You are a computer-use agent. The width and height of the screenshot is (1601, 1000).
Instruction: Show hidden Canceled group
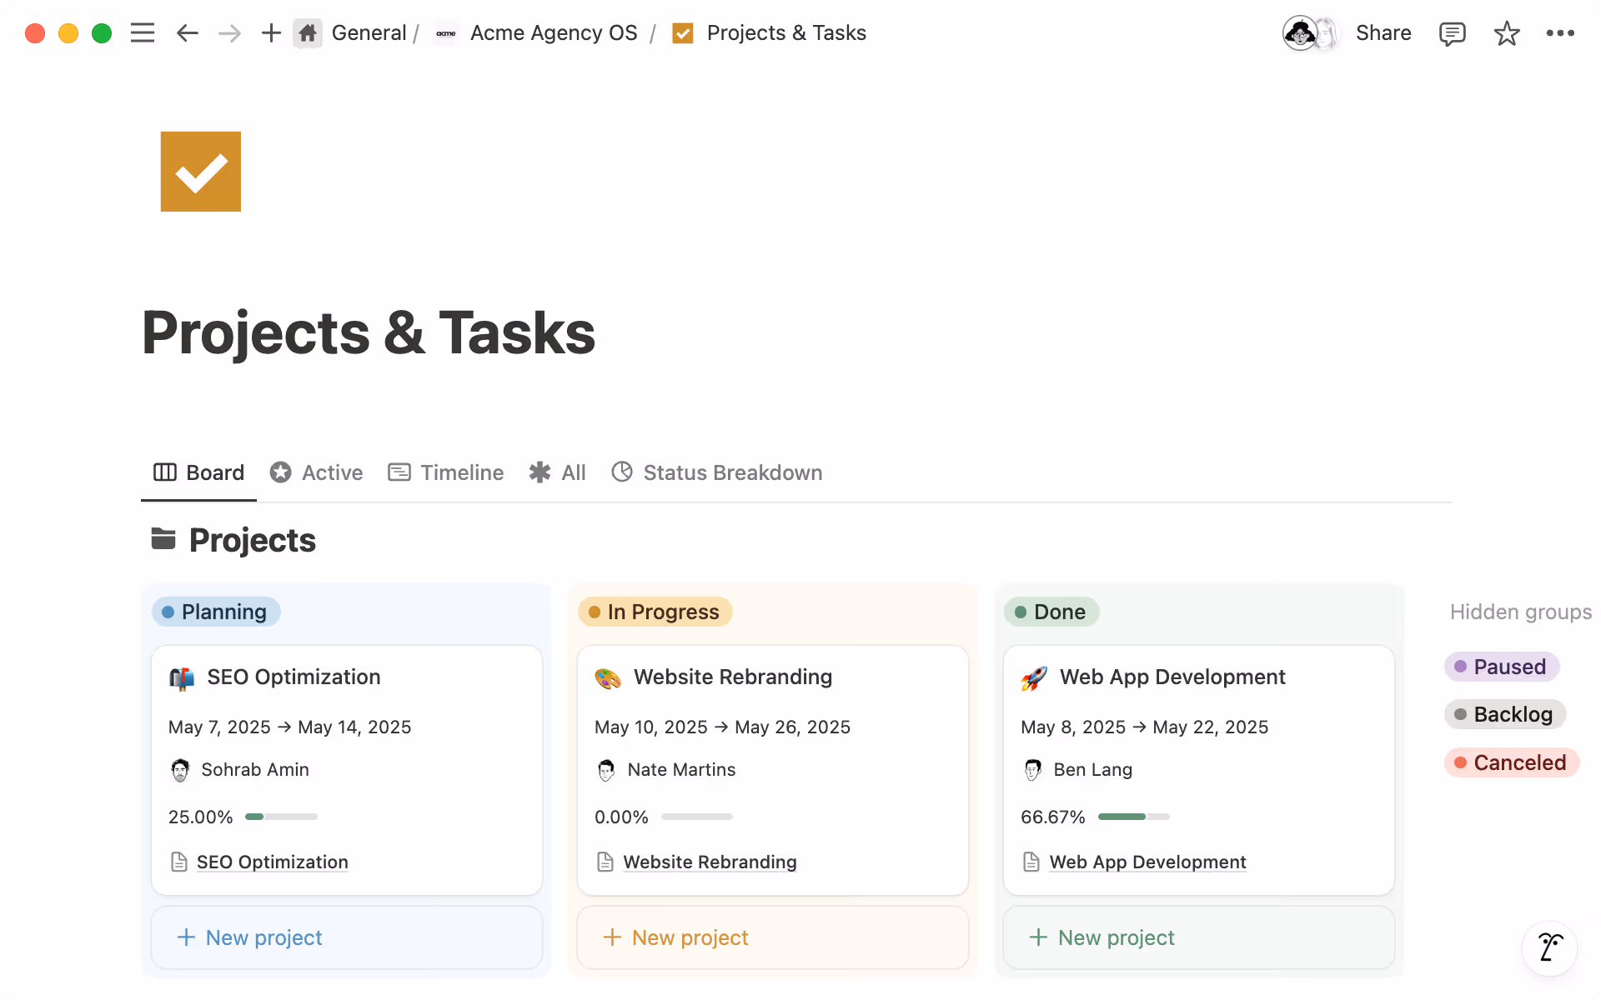[1511, 762]
